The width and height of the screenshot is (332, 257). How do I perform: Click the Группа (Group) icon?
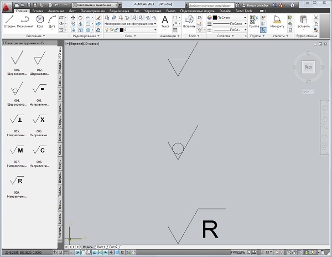pyautogui.click(x=255, y=21)
